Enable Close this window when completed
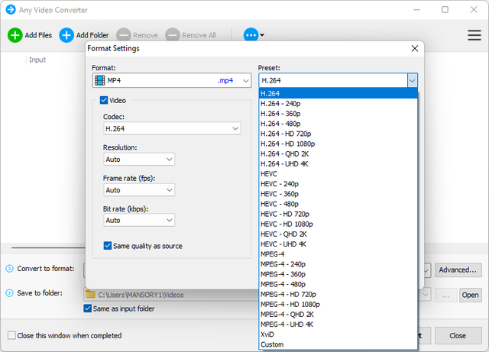The image size is (489, 352). tap(11, 335)
